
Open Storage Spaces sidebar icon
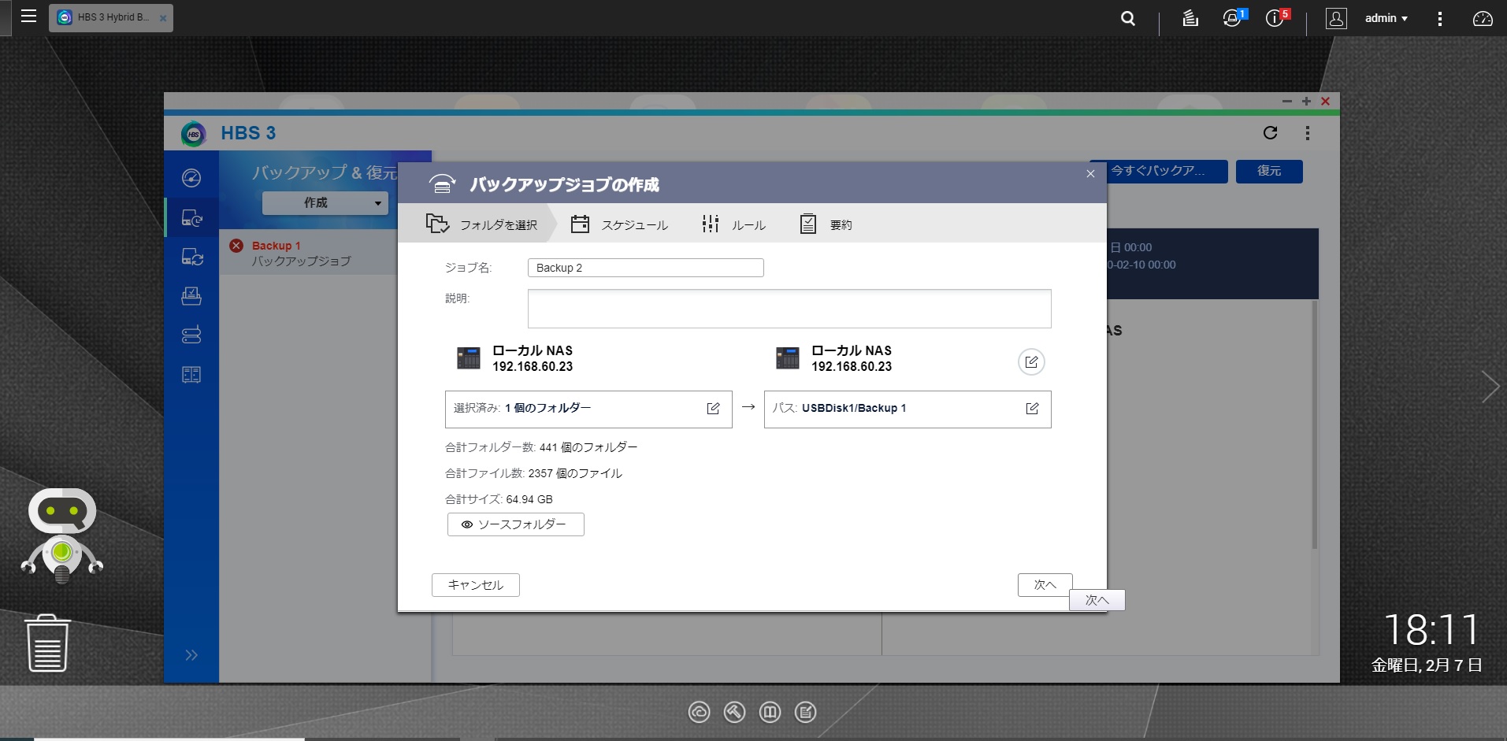tap(191, 335)
